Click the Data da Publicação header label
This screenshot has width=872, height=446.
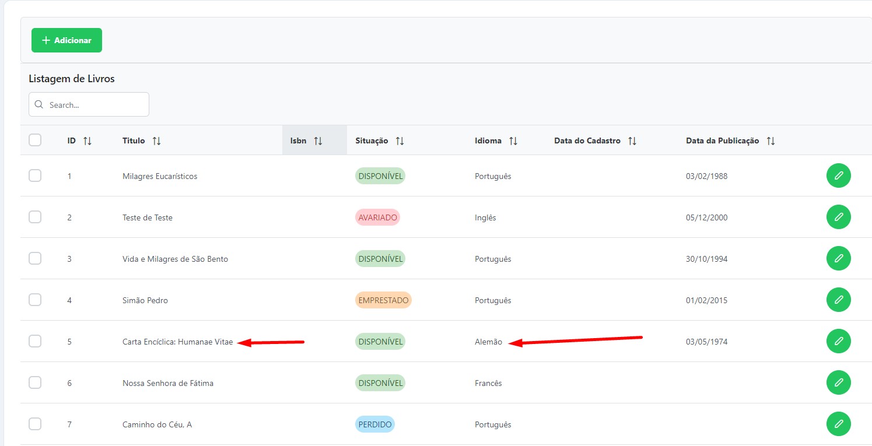click(x=723, y=141)
